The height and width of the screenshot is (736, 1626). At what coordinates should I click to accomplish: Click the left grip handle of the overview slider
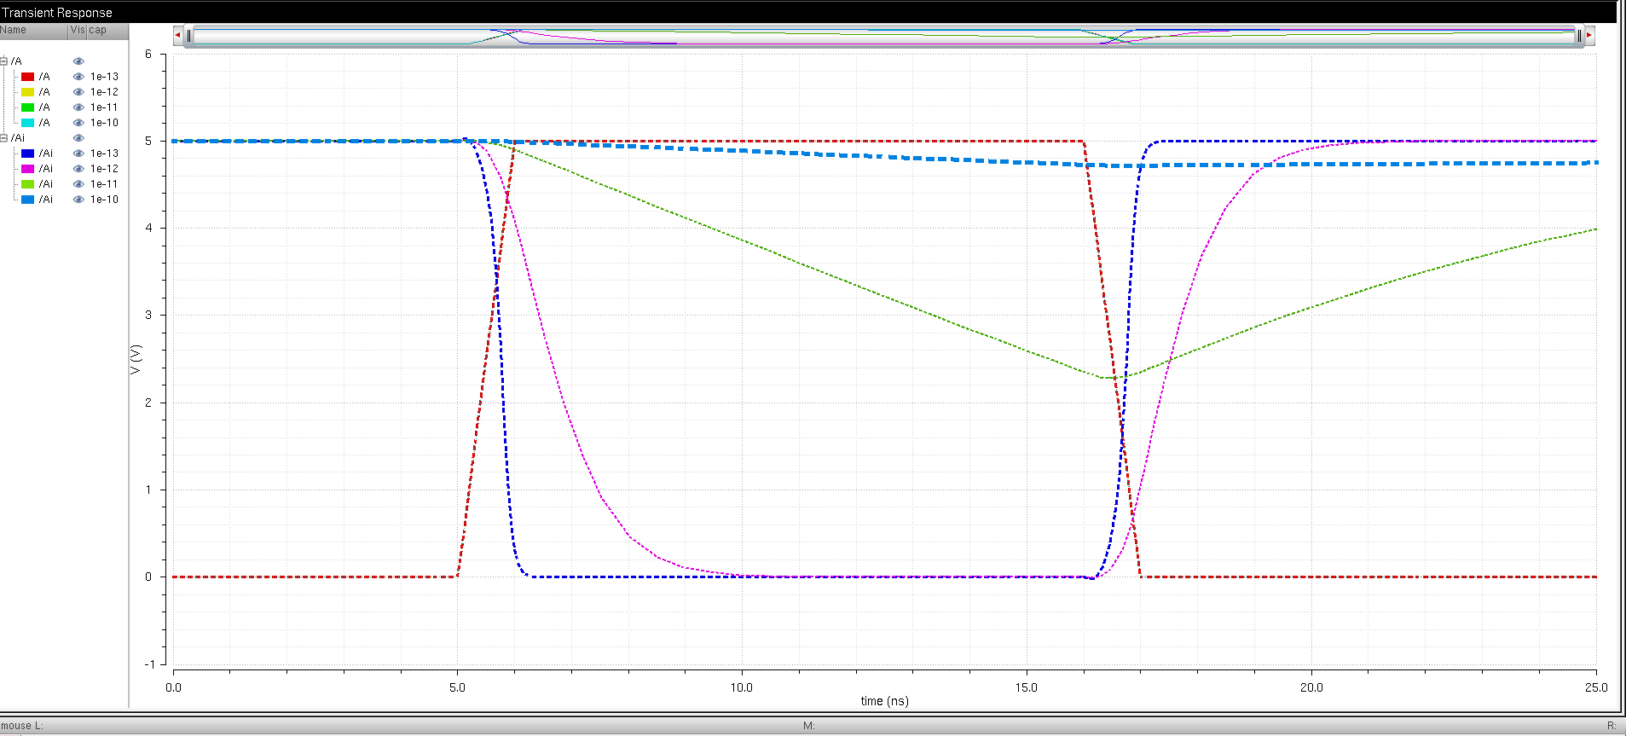tap(188, 36)
